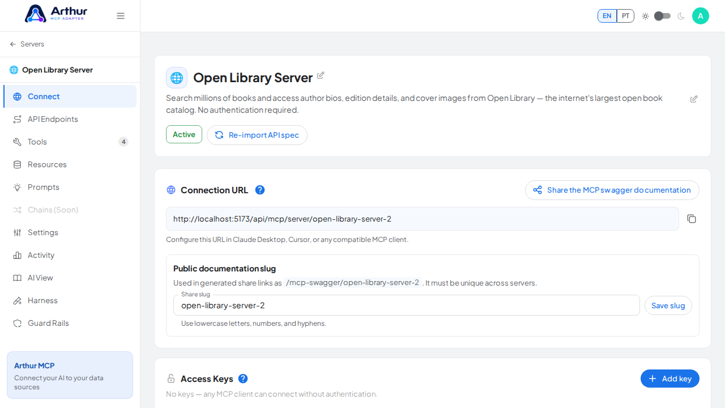Switch language to PT

[x=625, y=16]
